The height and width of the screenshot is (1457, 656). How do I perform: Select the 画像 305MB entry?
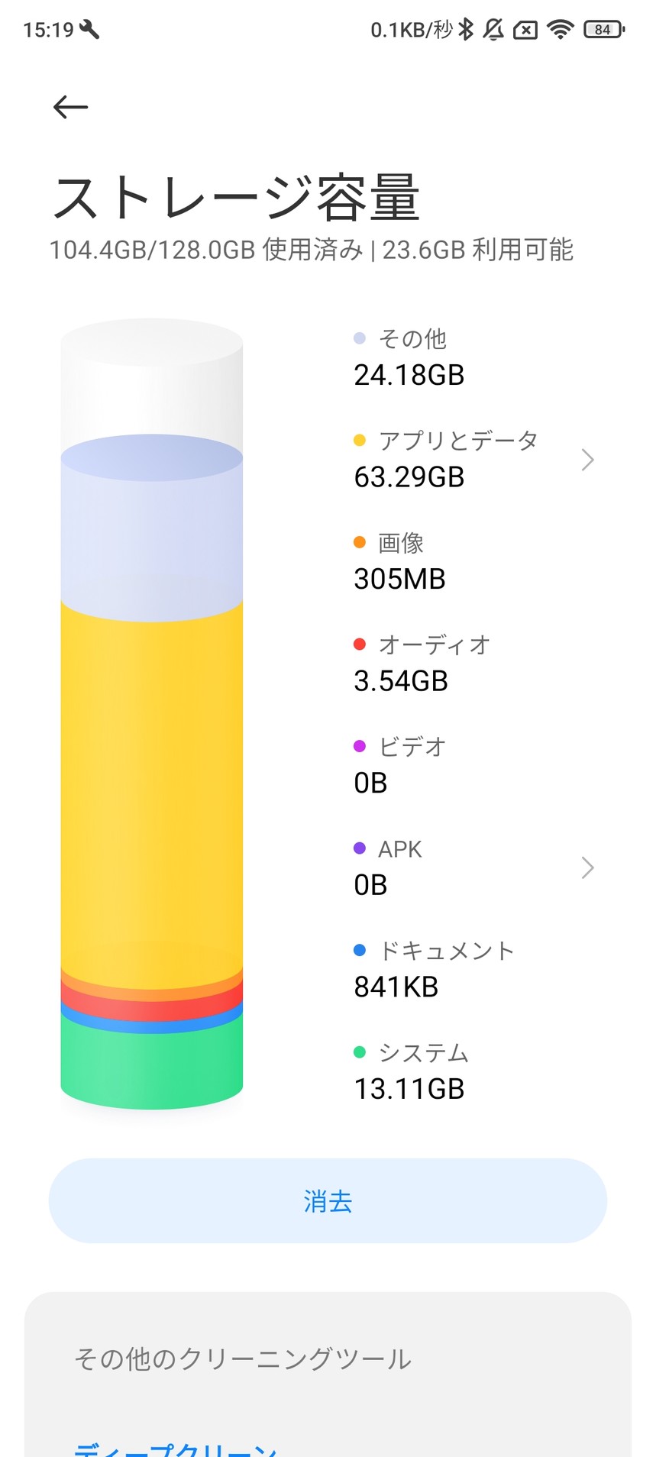399,561
